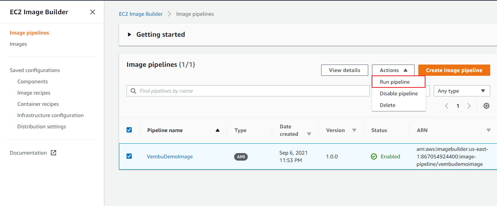Image resolution: width=497 pixels, height=206 pixels.
Task: Expand the Getting started section
Action: [x=130, y=35]
